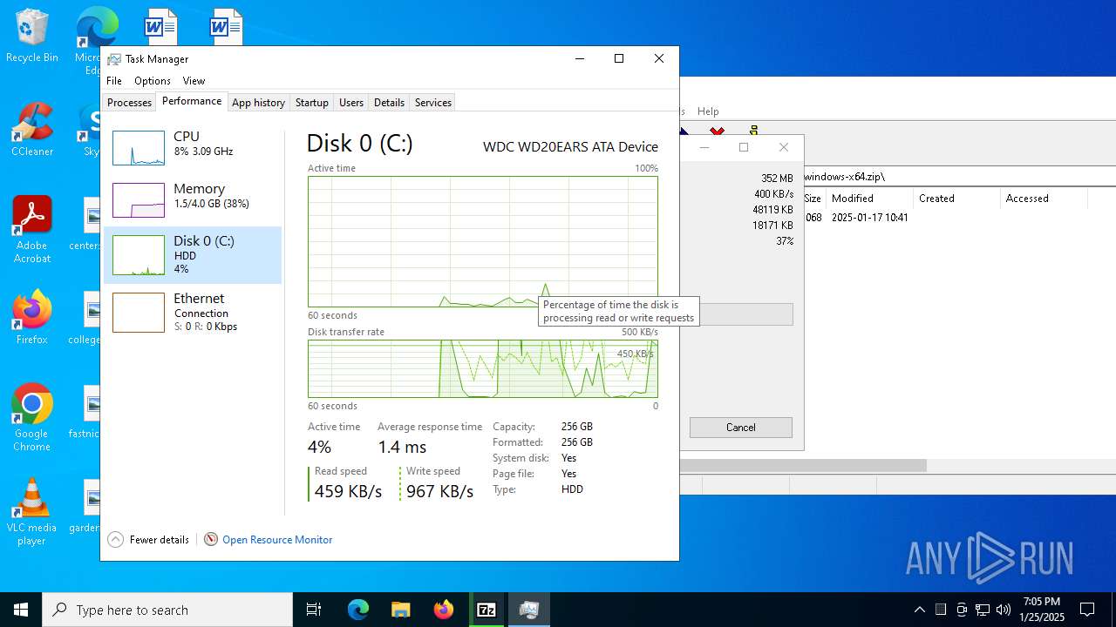Select Disk 0 (C:) sidebar item
This screenshot has height=627, width=1116.
pos(193,255)
